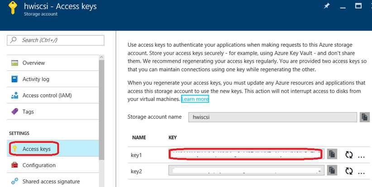
Task: Regenerate key1 with refresh icon
Action: tap(349, 155)
